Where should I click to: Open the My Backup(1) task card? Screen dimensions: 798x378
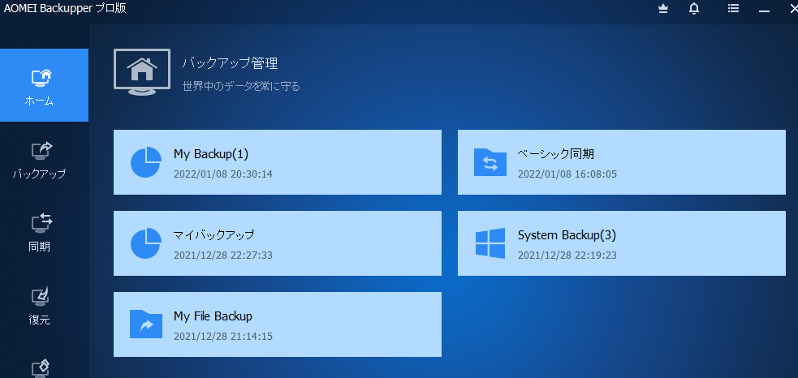278,162
